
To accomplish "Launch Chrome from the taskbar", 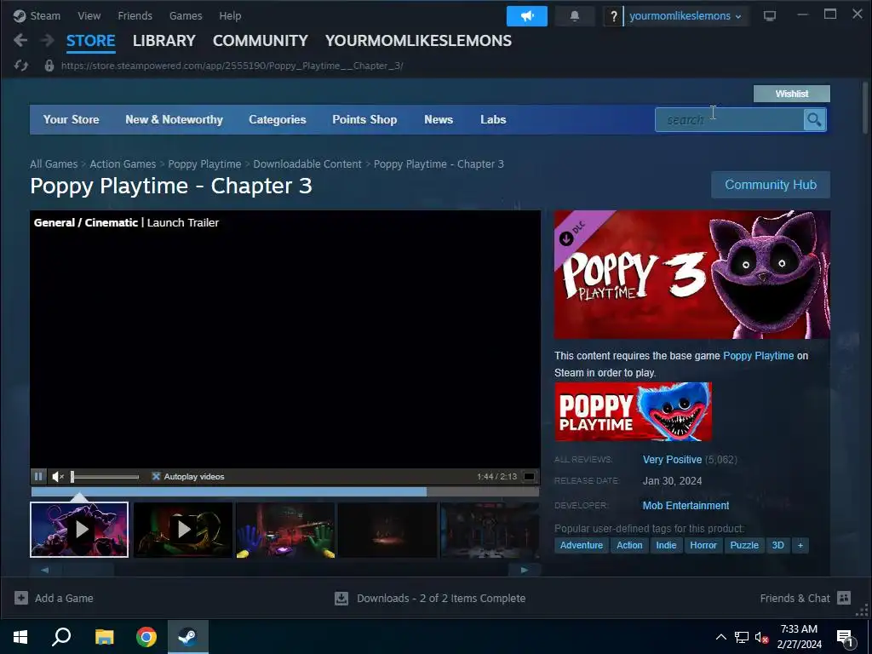I will tap(146, 637).
